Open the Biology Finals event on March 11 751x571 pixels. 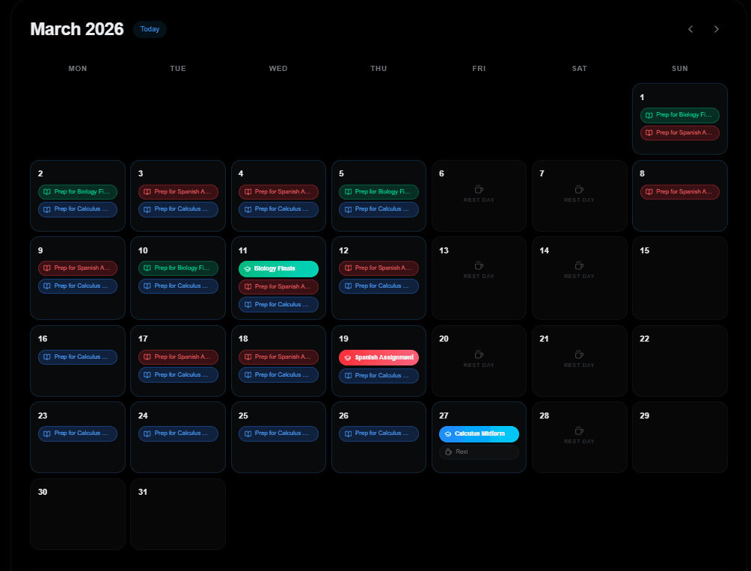tap(278, 268)
